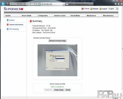Click Refresh Preview Image button
The image size is (123, 99).
[57, 41]
